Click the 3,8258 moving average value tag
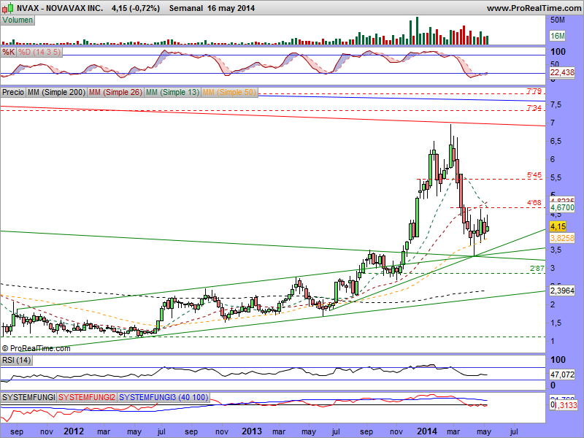Image resolution: width=584 pixels, height=438 pixels. (x=562, y=238)
